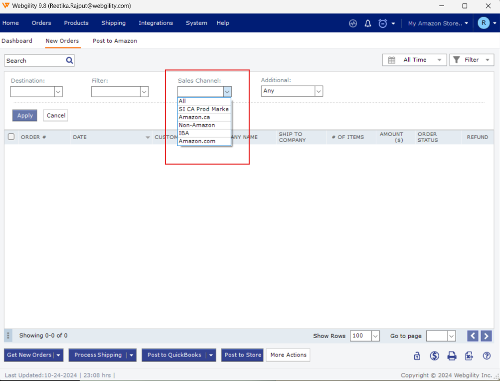Choose Amazon.ca sales channel
Screen dimensions: 500x381
tap(204, 117)
